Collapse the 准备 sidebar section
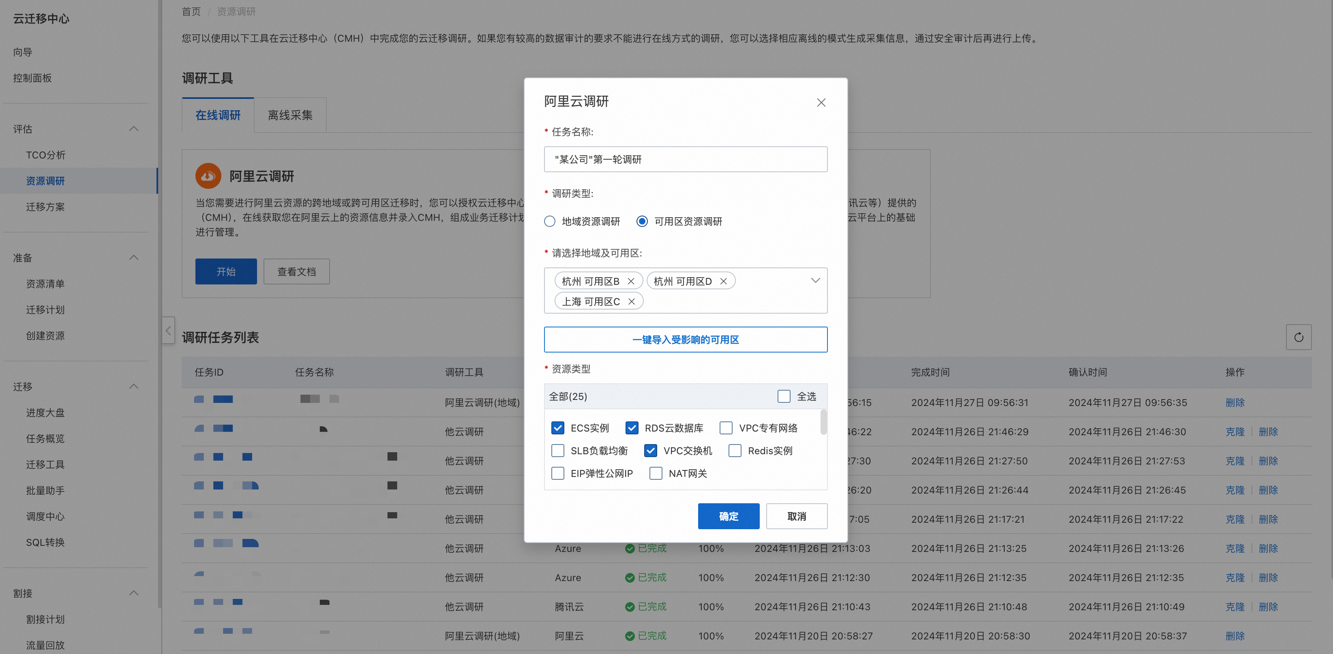Screen dimensions: 1333x654 tap(133, 258)
